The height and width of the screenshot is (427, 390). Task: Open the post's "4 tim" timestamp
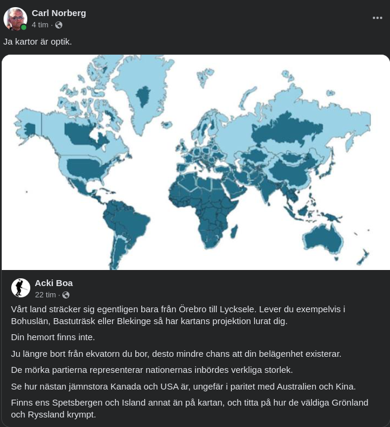pos(40,25)
